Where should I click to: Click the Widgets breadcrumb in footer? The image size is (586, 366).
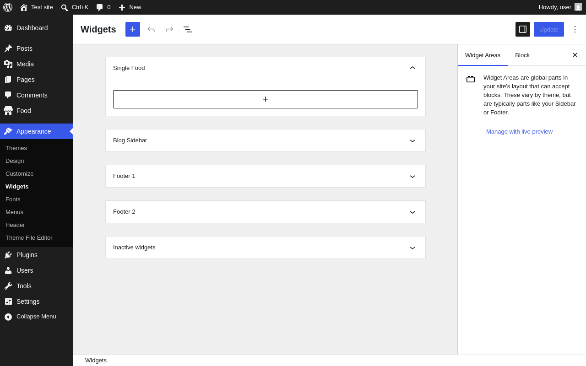tap(96, 361)
